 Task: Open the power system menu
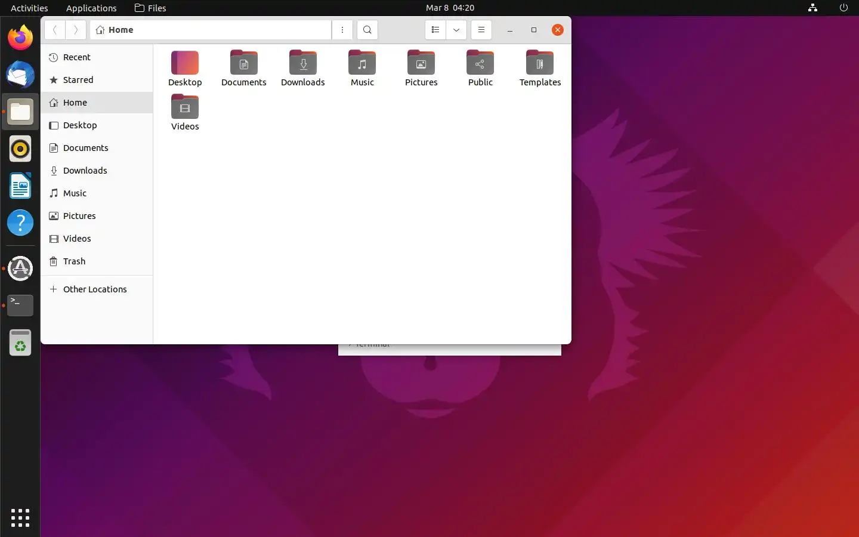[x=843, y=8]
